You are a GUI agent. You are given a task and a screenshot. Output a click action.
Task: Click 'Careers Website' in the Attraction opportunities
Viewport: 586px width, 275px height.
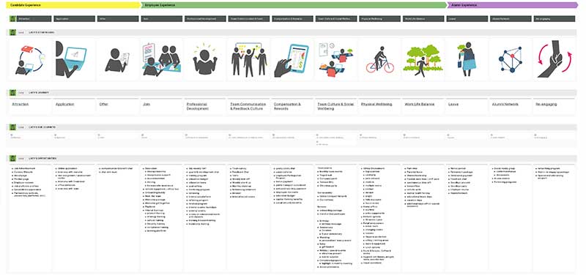pos(23,172)
